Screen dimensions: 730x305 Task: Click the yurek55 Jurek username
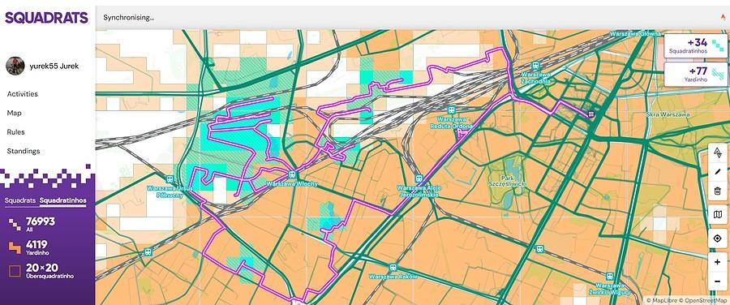[x=54, y=67]
